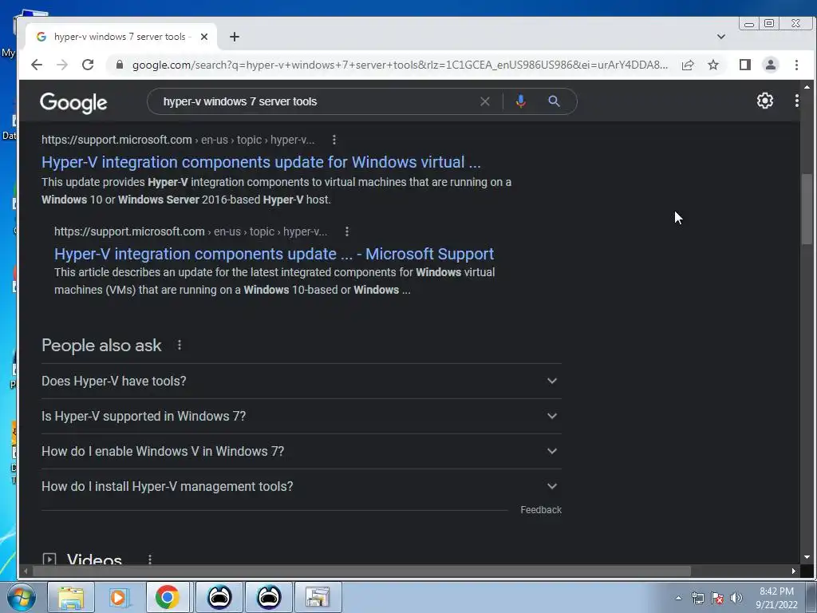Open a new tab with plus button
Image resolution: width=817 pixels, height=613 pixels.
(235, 37)
